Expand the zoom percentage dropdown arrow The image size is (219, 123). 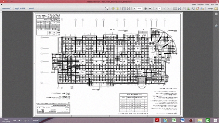click(x=134, y=9)
